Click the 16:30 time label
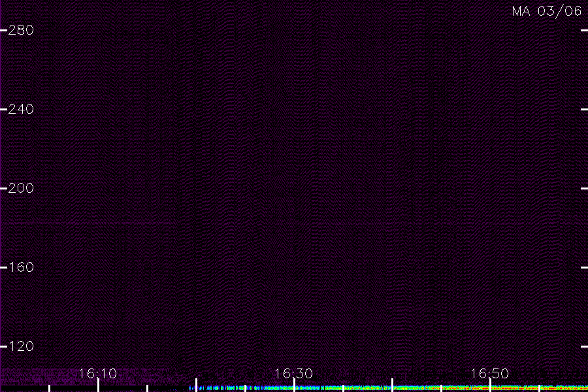This screenshot has width=588, height=392. (x=293, y=374)
